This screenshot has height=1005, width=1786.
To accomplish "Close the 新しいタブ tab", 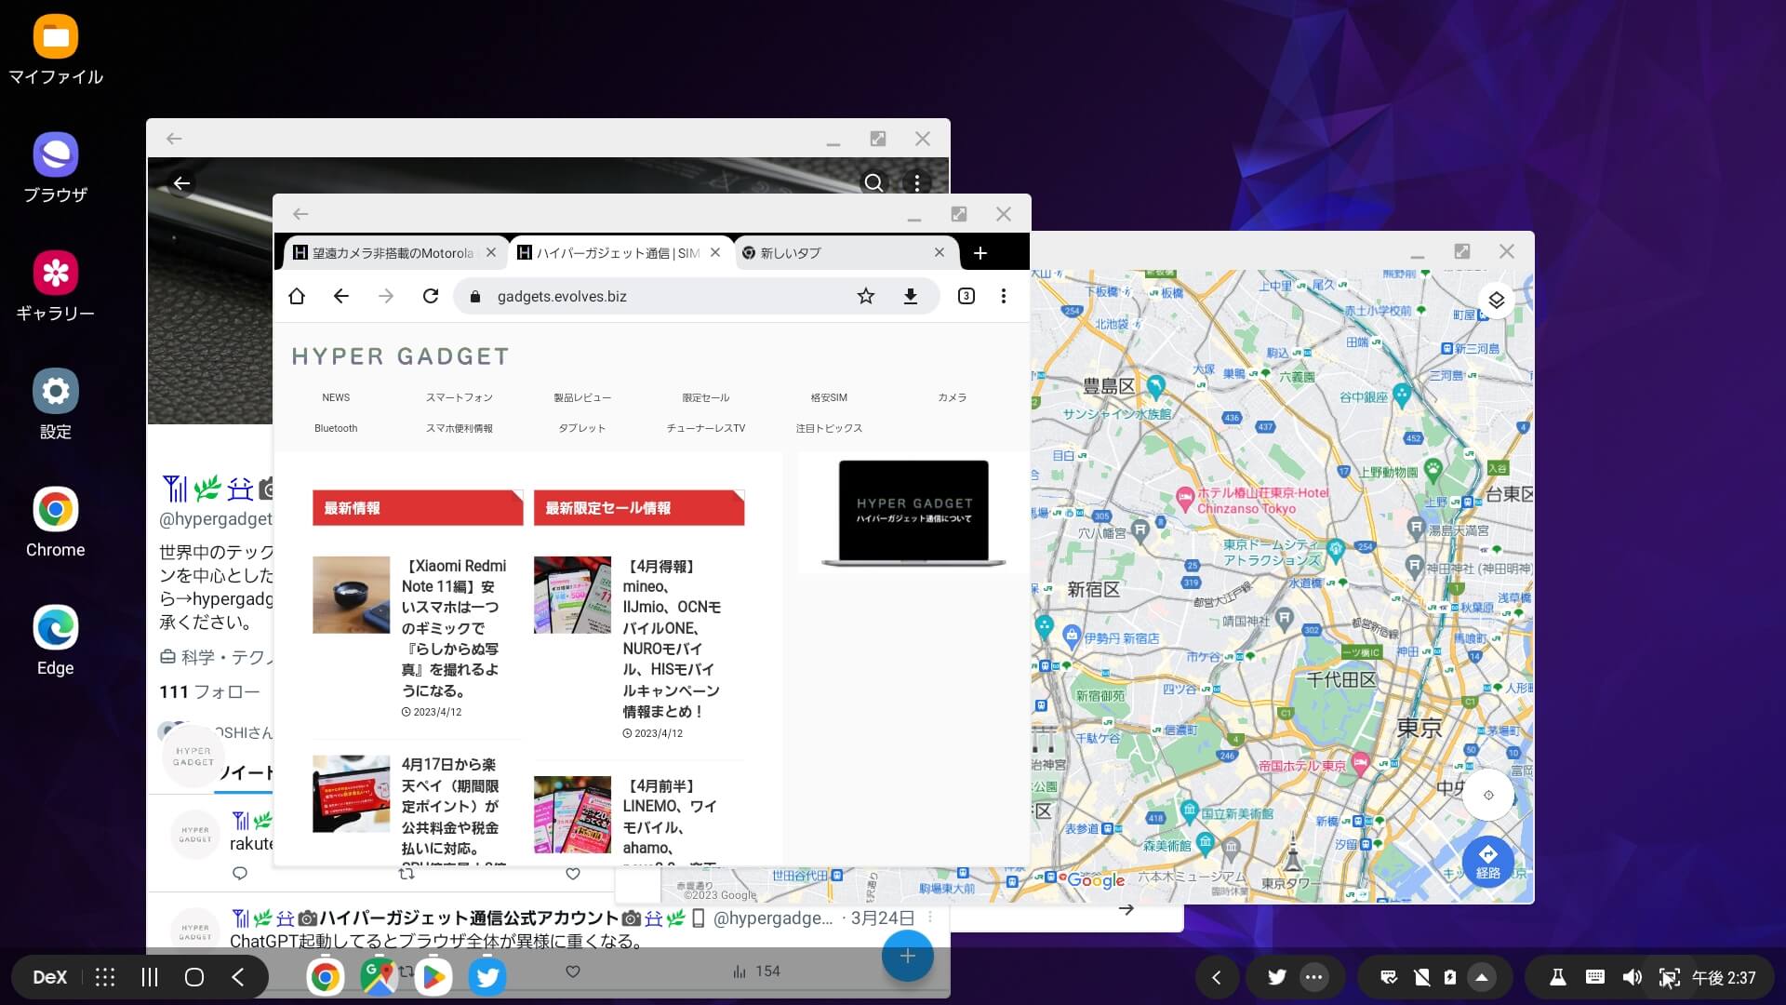I will pyautogui.click(x=940, y=252).
